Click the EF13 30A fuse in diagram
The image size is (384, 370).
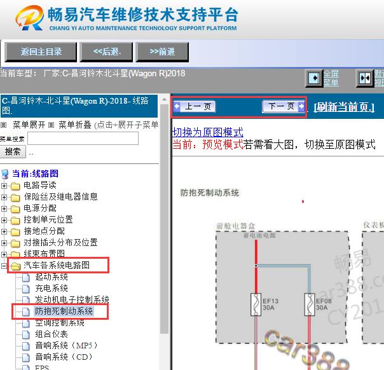click(x=256, y=304)
